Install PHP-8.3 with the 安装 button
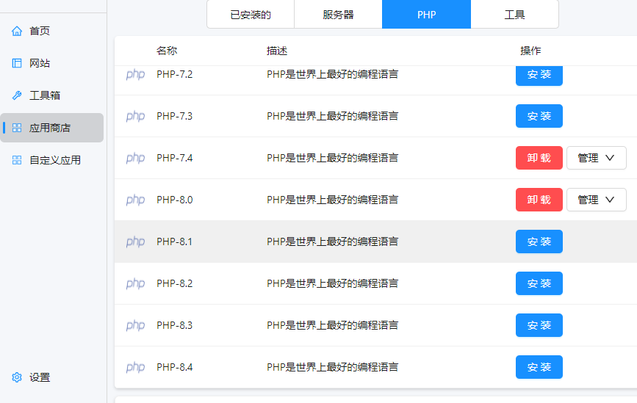 pos(539,325)
